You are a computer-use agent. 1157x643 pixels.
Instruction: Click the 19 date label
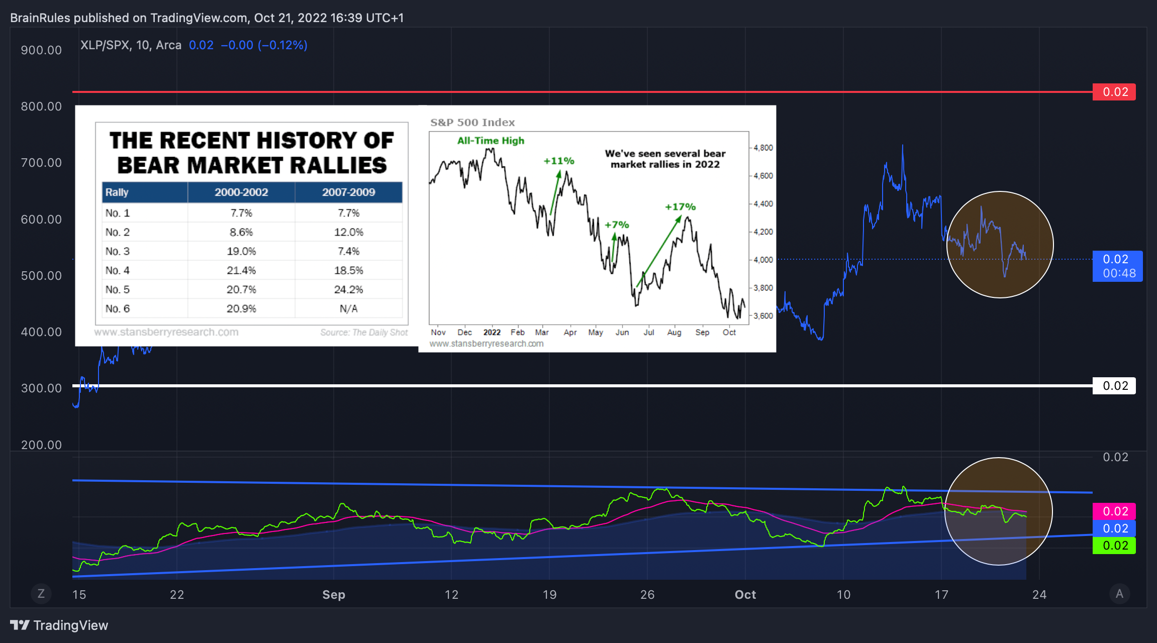coord(549,595)
